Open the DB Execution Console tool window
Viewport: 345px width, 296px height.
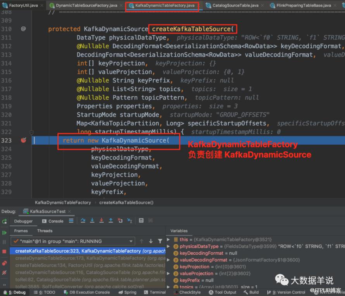tap(87, 292)
